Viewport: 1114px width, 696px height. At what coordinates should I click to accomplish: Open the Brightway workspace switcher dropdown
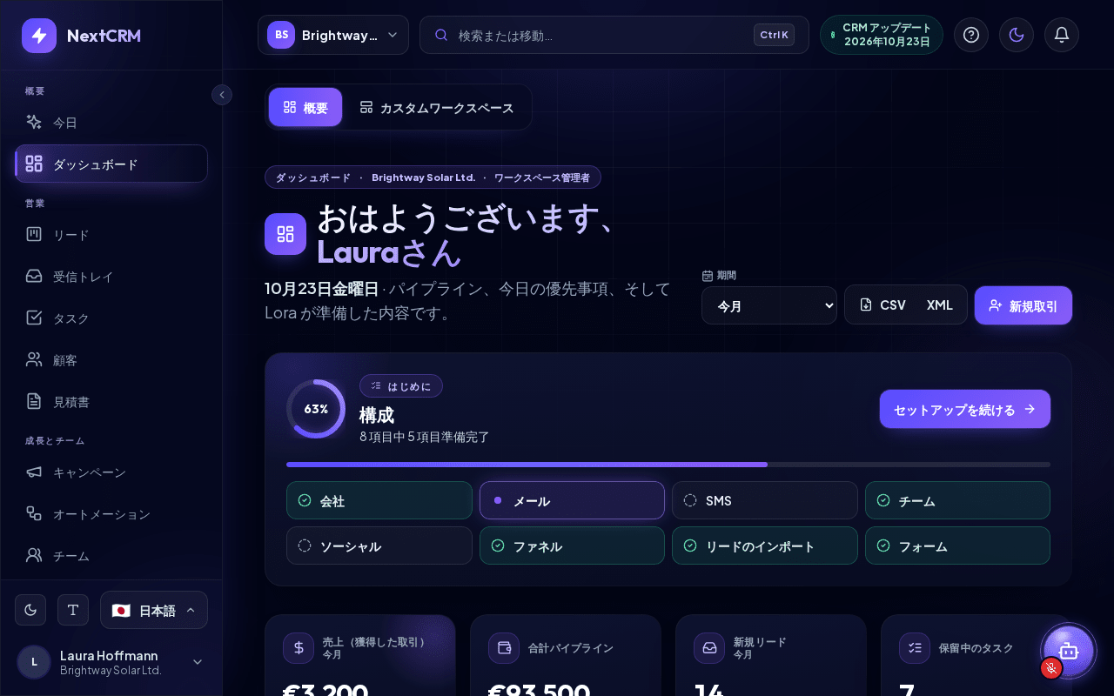[x=333, y=35]
